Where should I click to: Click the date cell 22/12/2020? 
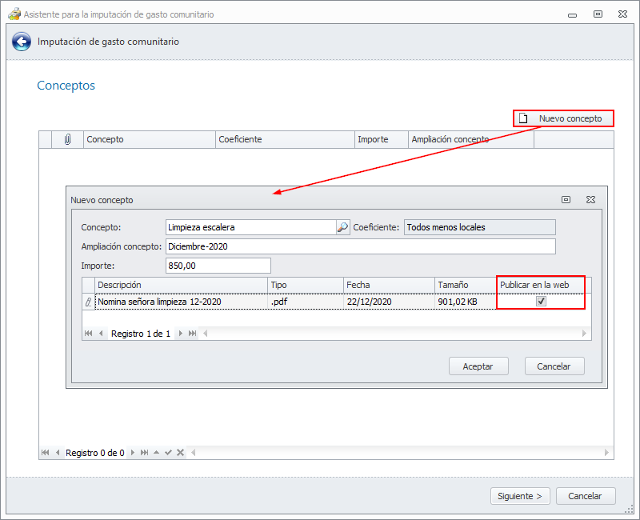click(x=389, y=302)
